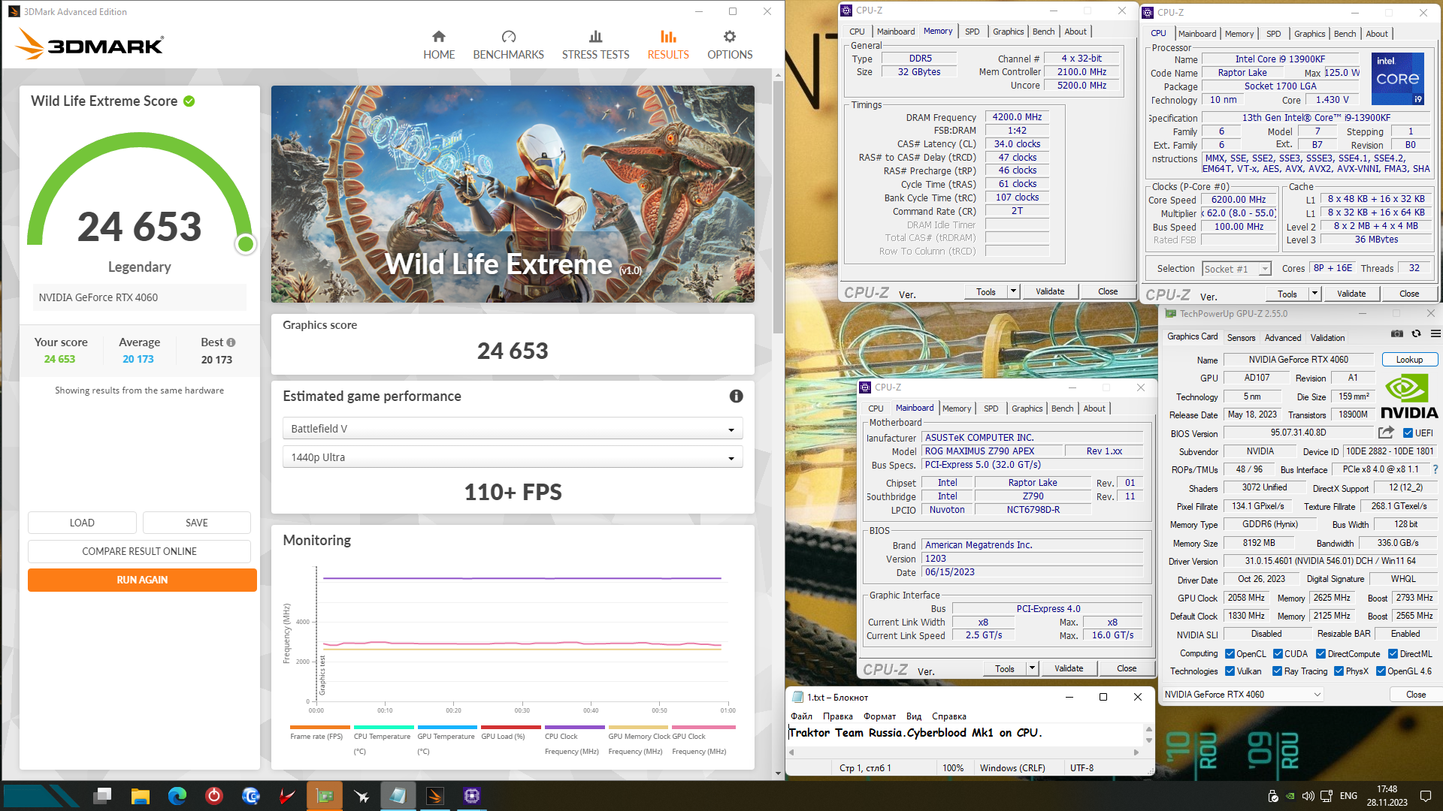
Task: Take GPU-Z screenshot with camera icon
Action: pyautogui.click(x=1396, y=334)
